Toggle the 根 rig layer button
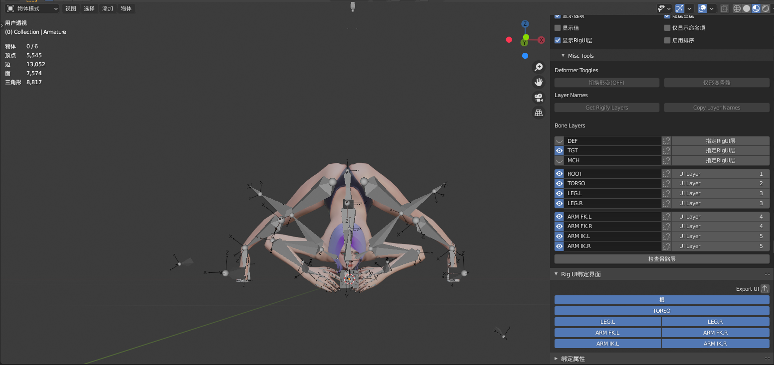Screen dimensions: 774x365 [662, 300]
